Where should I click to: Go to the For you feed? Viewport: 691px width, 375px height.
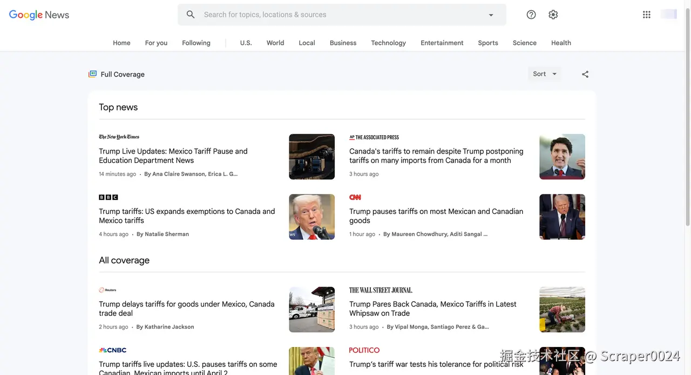[x=156, y=43]
